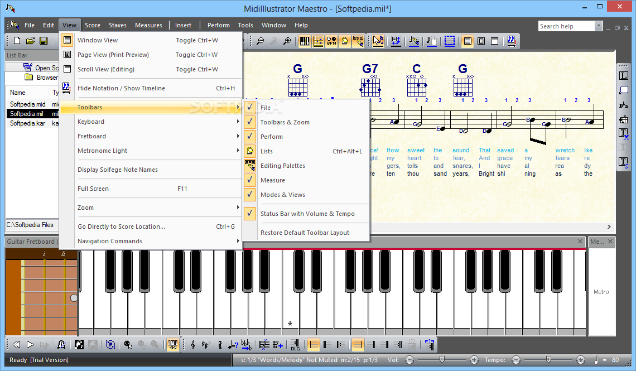
Task: Click Restore Default Toolbar Layout
Action: [306, 233]
